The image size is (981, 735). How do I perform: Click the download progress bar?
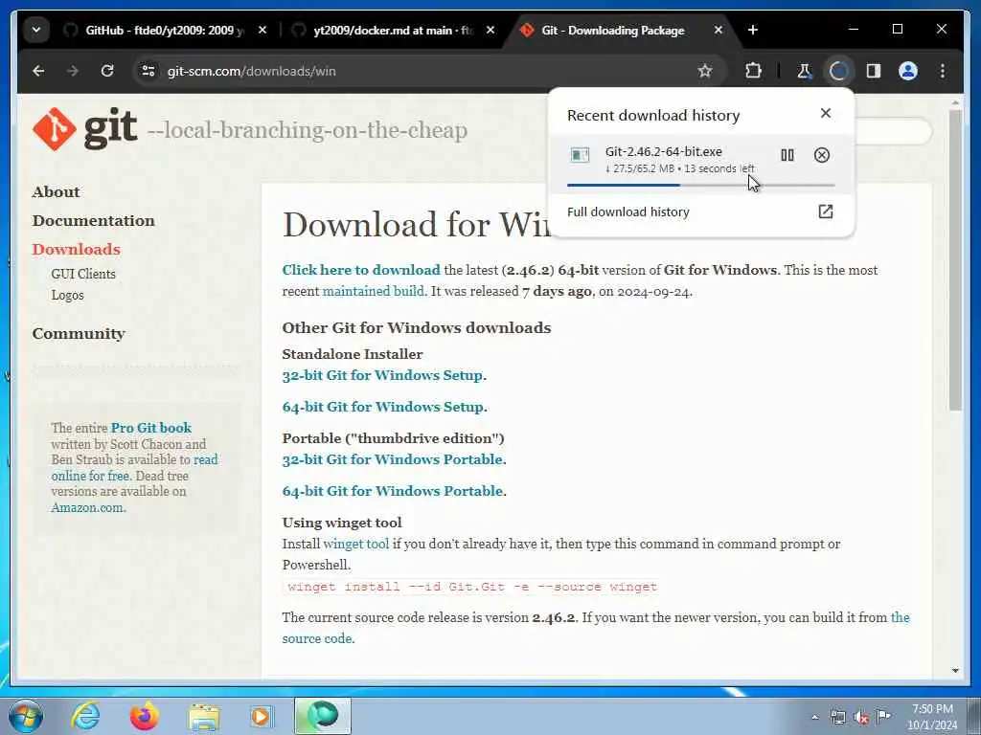pos(700,185)
